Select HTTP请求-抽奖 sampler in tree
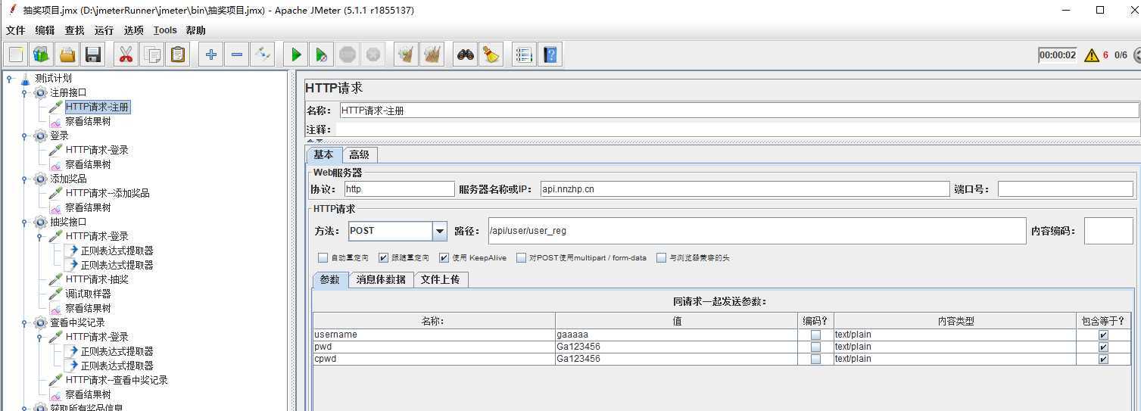1141x411 pixels. pos(97,279)
